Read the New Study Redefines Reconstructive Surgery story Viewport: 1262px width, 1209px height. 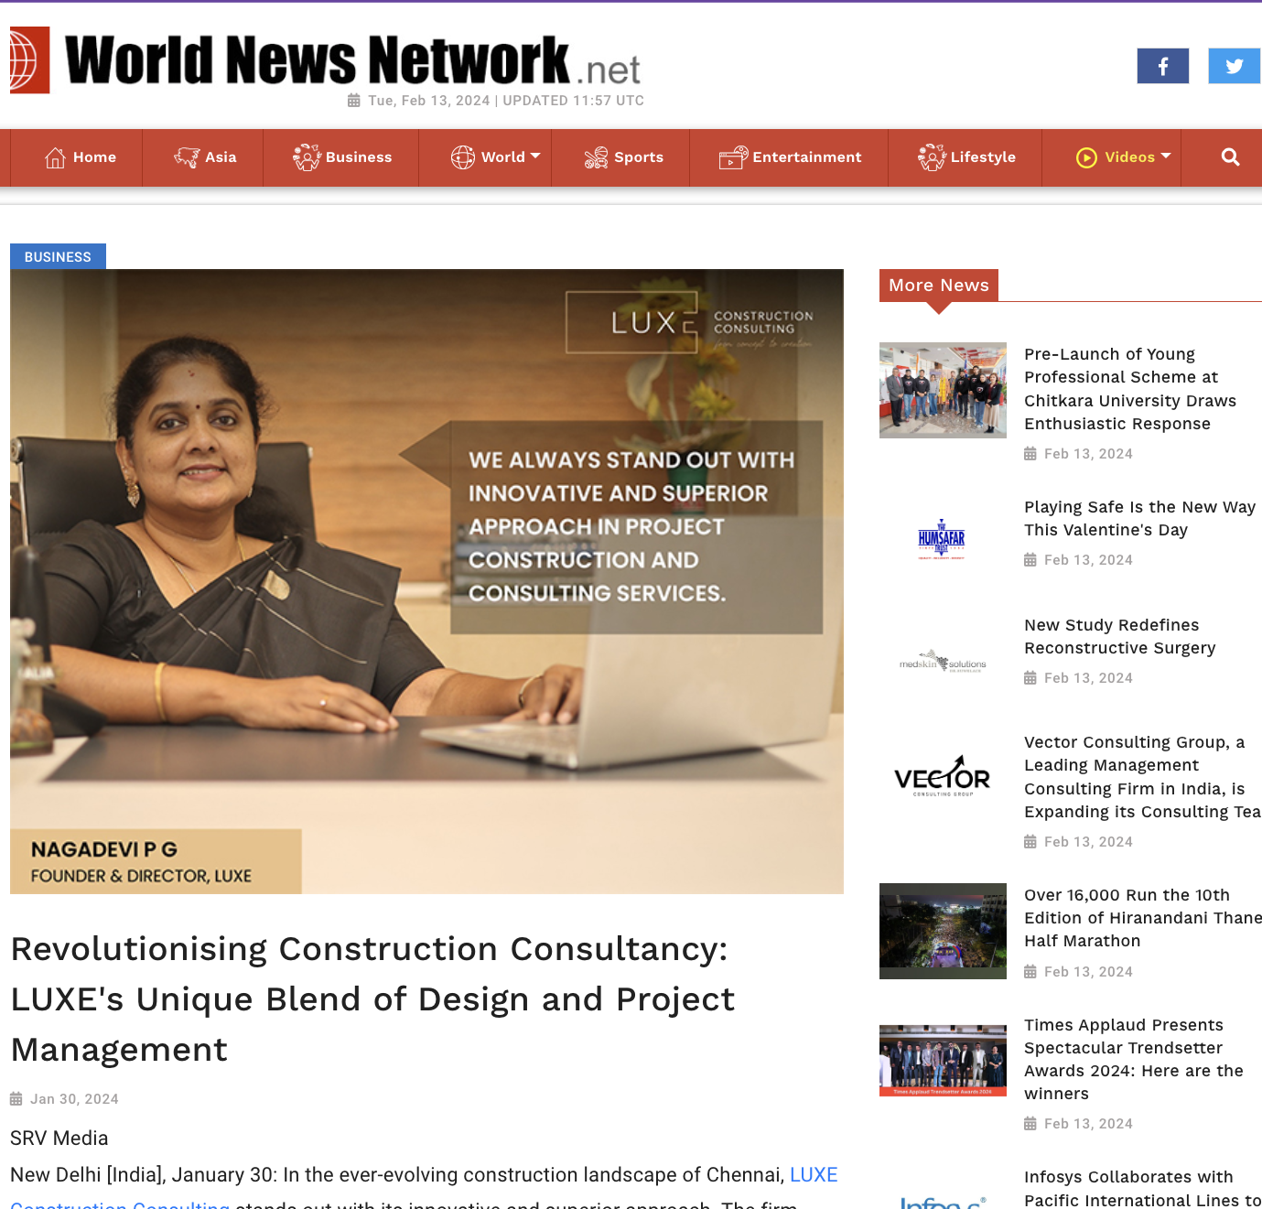pyautogui.click(x=1119, y=636)
